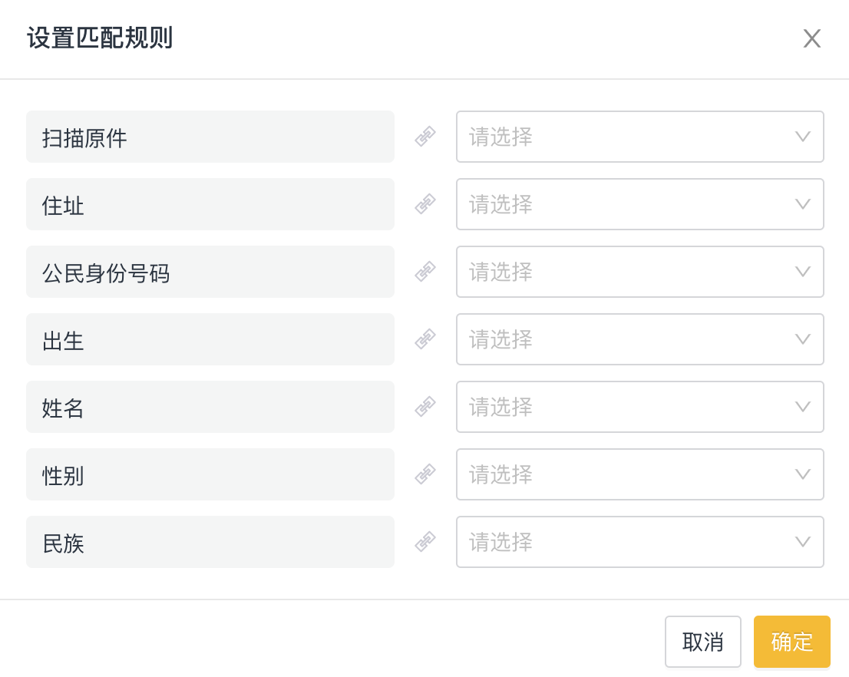Click the 公民身份号码 field label box
Image resolution: width=849 pixels, height=677 pixels.
tap(210, 272)
